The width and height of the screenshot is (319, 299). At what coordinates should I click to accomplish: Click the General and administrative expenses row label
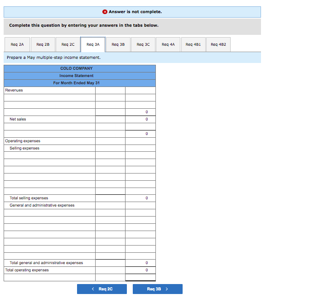click(x=42, y=205)
